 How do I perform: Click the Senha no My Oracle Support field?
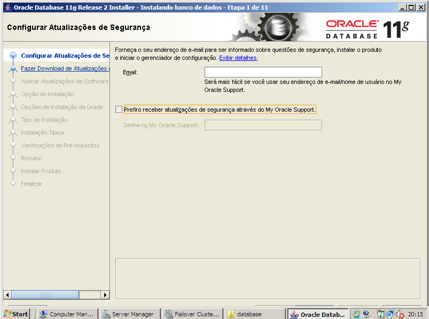[263, 125]
